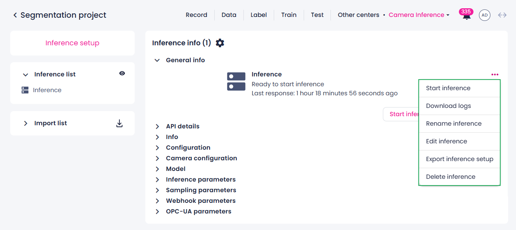Open the three-dot inference options menu

[495, 74]
